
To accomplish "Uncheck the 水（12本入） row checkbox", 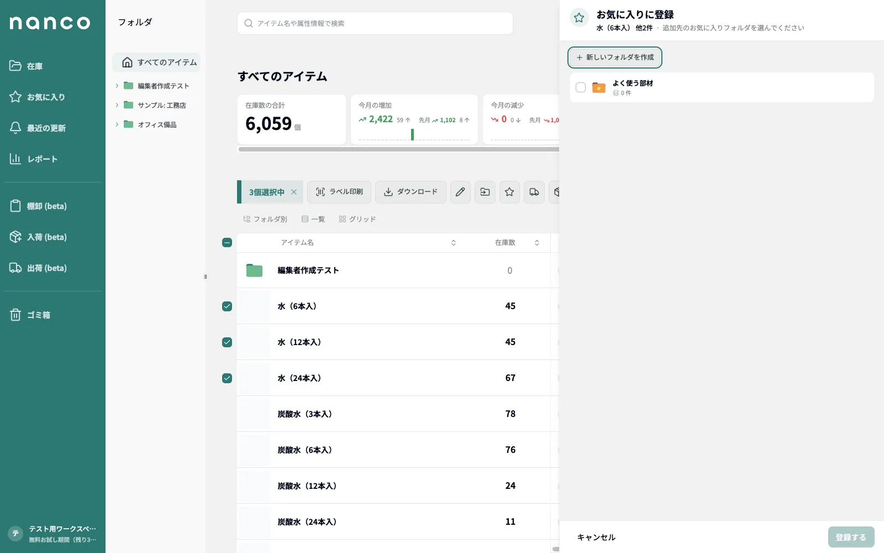I will click(227, 342).
